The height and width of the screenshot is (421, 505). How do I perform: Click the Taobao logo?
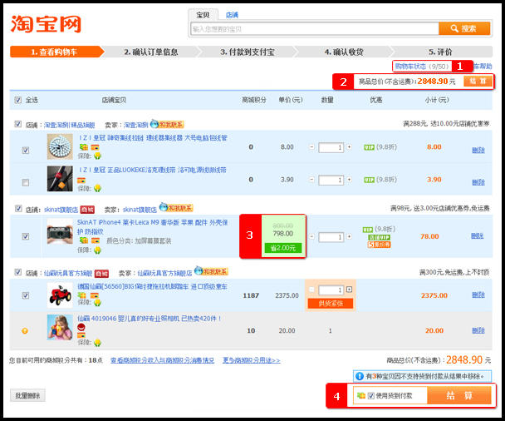coord(47,23)
